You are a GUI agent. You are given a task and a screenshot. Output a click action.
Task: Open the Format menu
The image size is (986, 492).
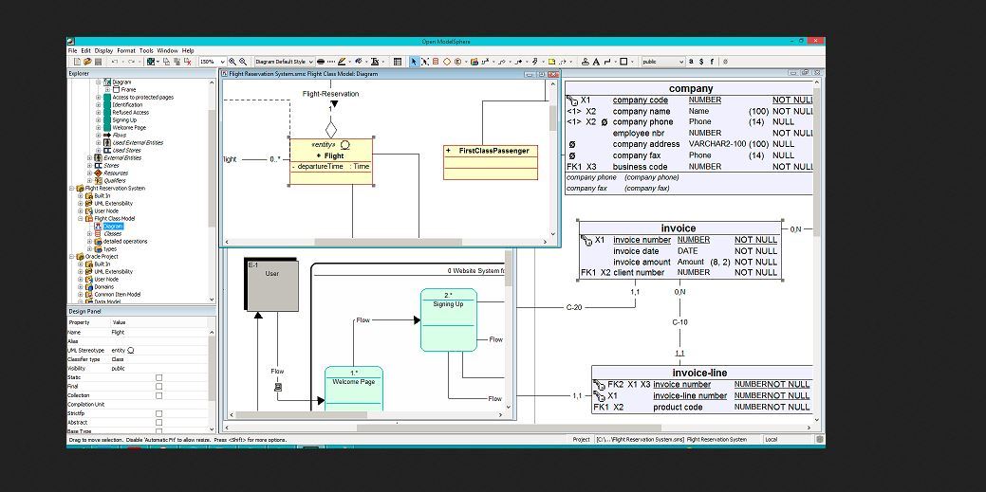(x=126, y=50)
